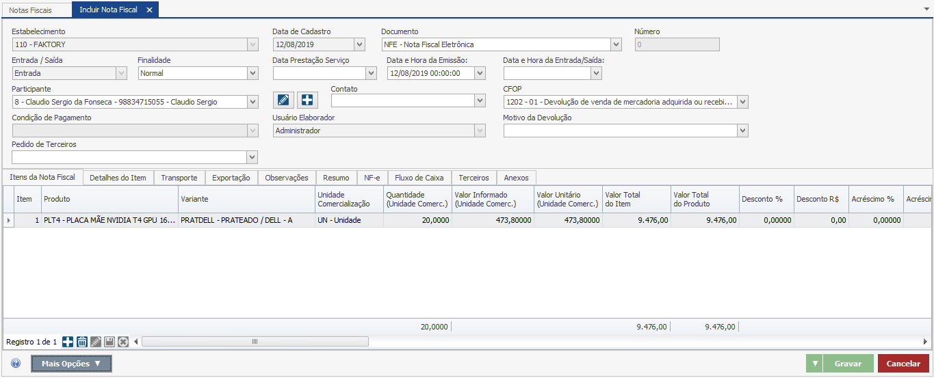Open the CFOP dropdown list
The height and width of the screenshot is (378, 934).
[742, 102]
